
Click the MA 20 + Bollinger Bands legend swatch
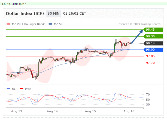coord(8,24)
